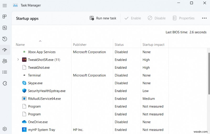Click the Enable button in toolbar
This screenshot has height=134, width=210.
click(x=133, y=18)
